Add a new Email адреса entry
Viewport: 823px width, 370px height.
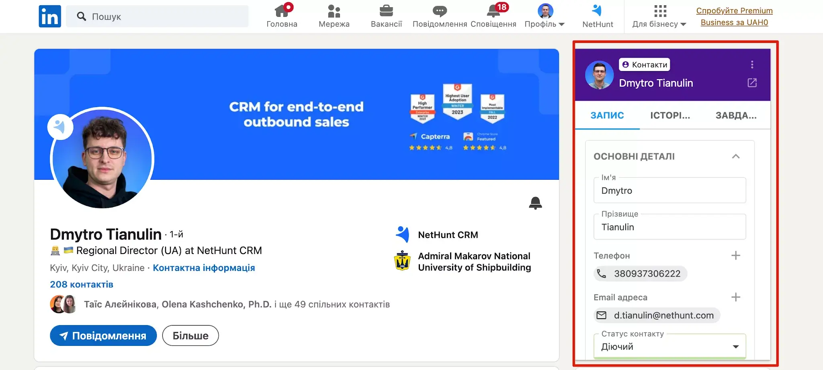coord(736,297)
